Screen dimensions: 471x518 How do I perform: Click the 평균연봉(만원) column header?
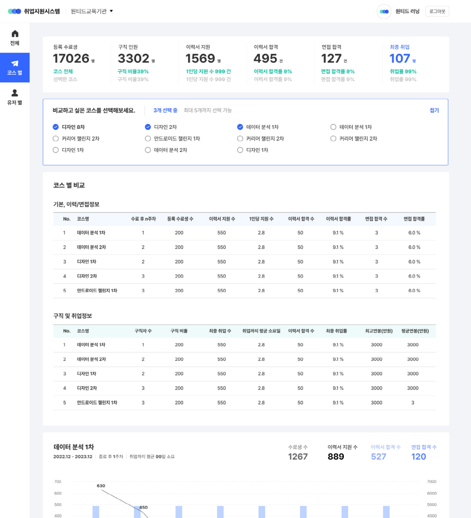coord(415,331)
